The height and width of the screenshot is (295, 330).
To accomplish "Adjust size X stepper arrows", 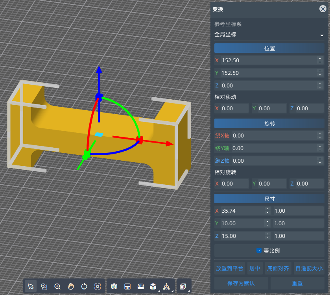I will pos(267,211).
